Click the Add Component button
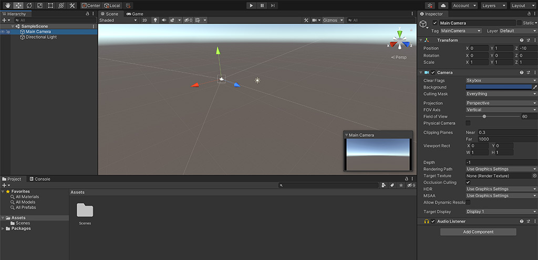This screenshot has height=260, width=538. click(478, 232)
